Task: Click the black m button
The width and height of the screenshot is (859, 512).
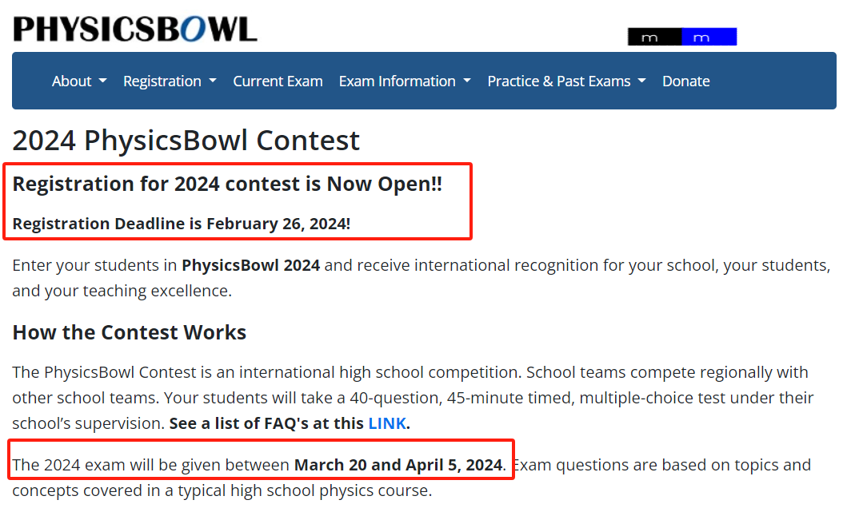Action: (x=655, y=37)
